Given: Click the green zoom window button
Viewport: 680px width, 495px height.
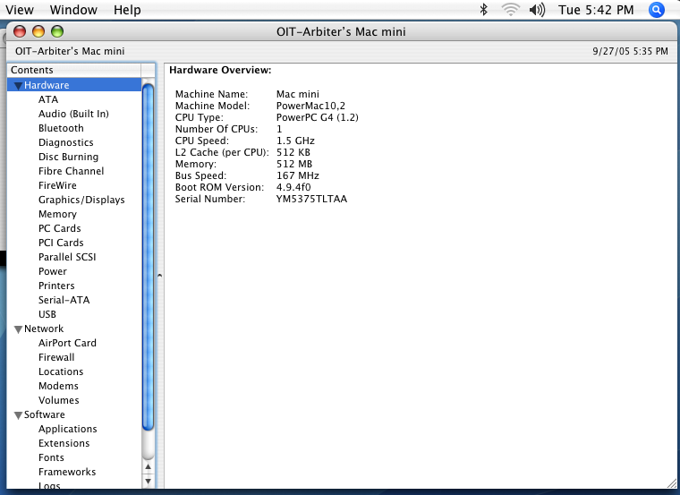Looking at the screenshot, I should tap(57, 31).
